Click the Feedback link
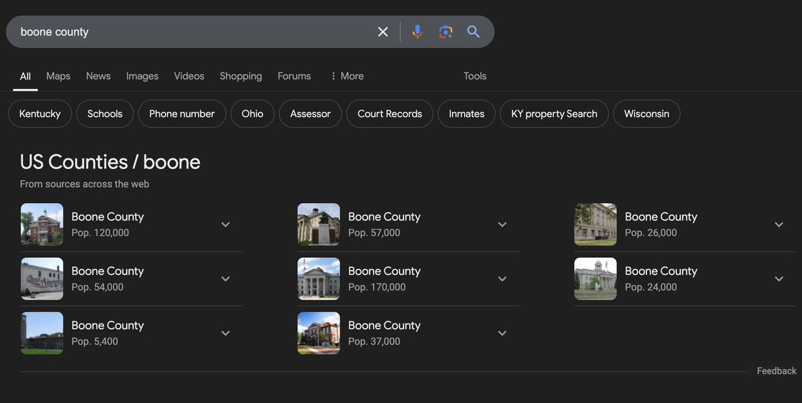 coord(777,371)
